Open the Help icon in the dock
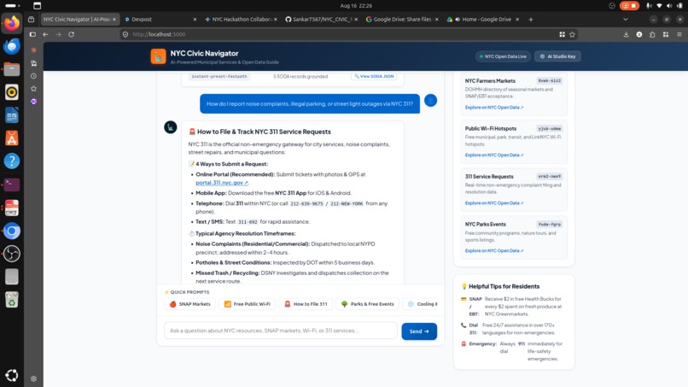 [x=12, y=161]
